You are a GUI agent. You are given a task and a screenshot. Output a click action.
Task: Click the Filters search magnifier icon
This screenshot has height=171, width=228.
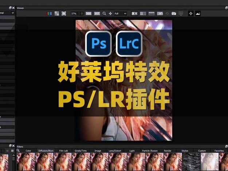tap(18, 150)
